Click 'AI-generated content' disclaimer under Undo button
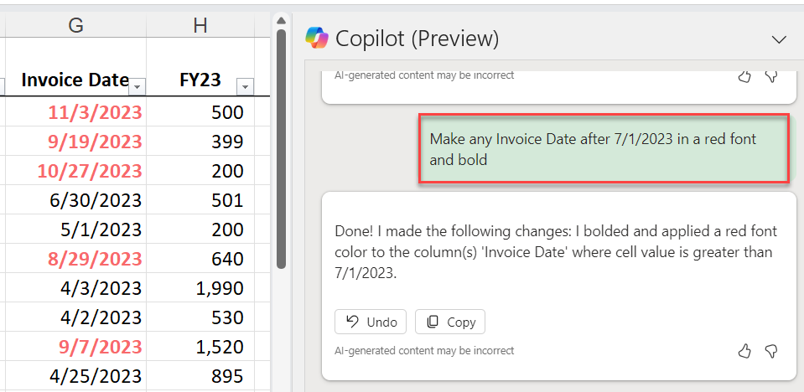Viewport: 804px width, 392px height. pyautogui.click(x=424, y=351)
